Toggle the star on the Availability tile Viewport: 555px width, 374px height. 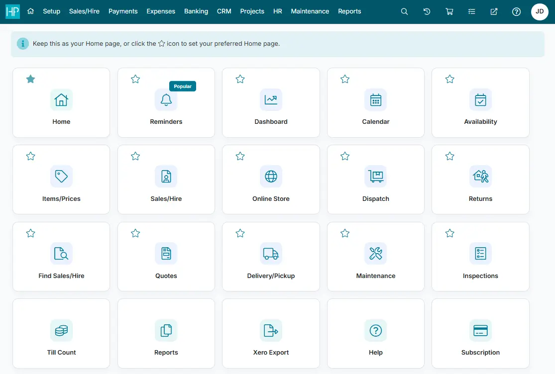click(x=449, y=79)
